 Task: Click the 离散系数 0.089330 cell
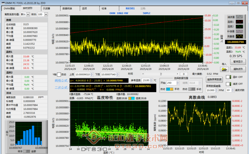coord(35,97)
